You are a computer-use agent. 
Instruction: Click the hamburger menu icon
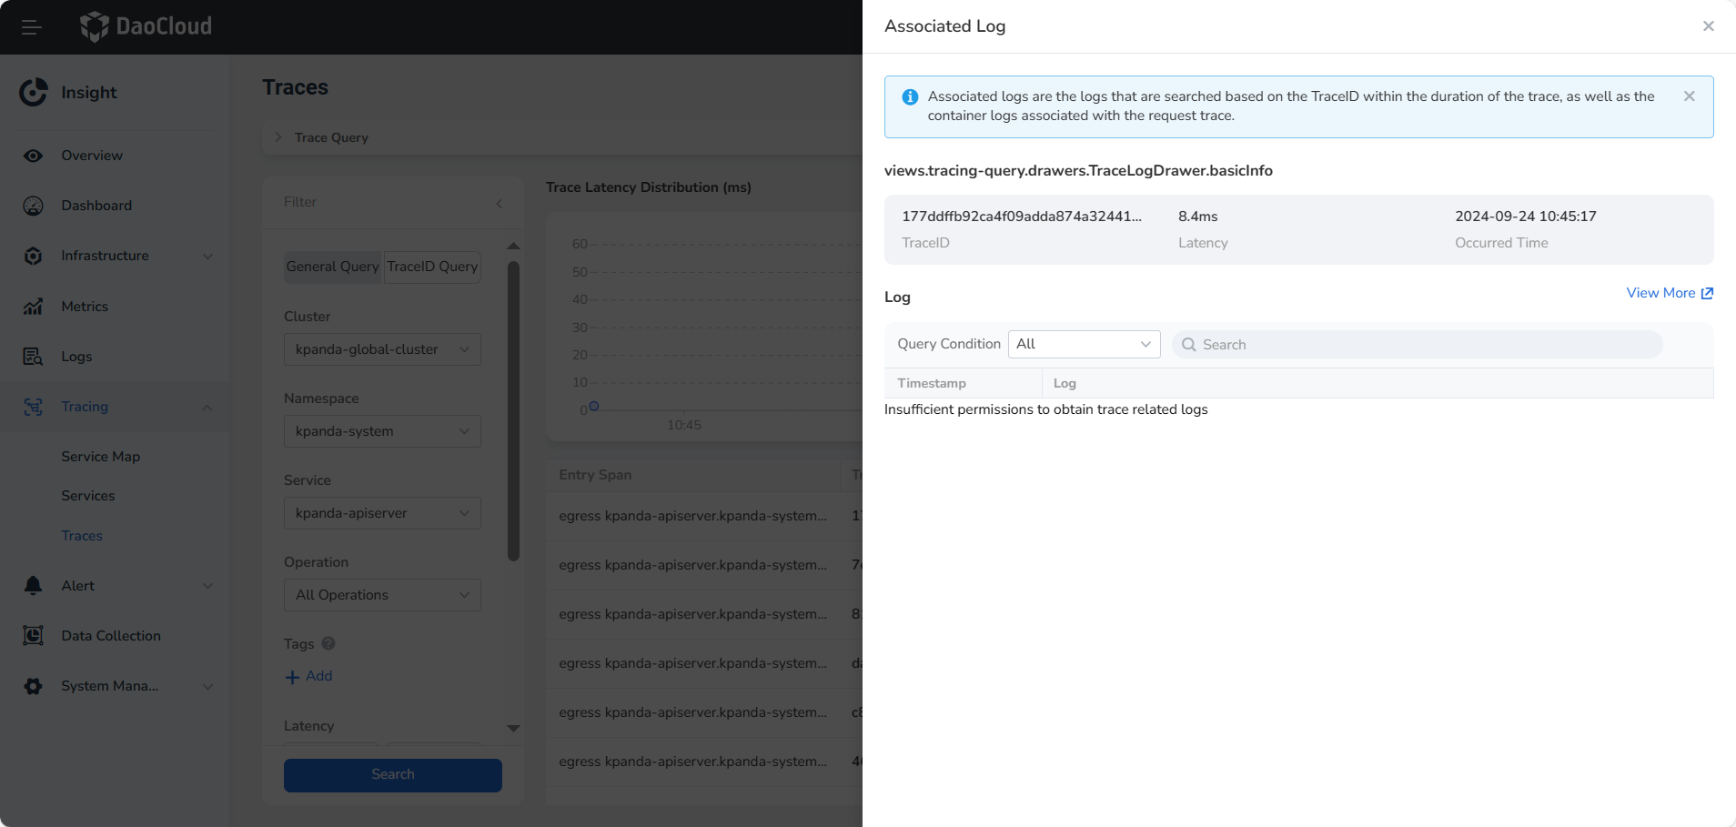32,27
